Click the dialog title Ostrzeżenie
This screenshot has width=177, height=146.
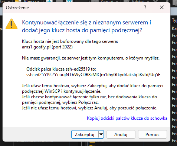coord(17,8)
